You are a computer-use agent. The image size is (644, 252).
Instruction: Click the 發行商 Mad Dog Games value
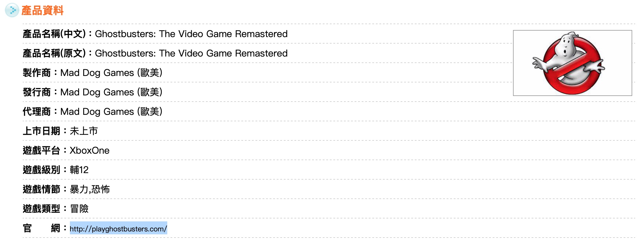tap(111, 92)
